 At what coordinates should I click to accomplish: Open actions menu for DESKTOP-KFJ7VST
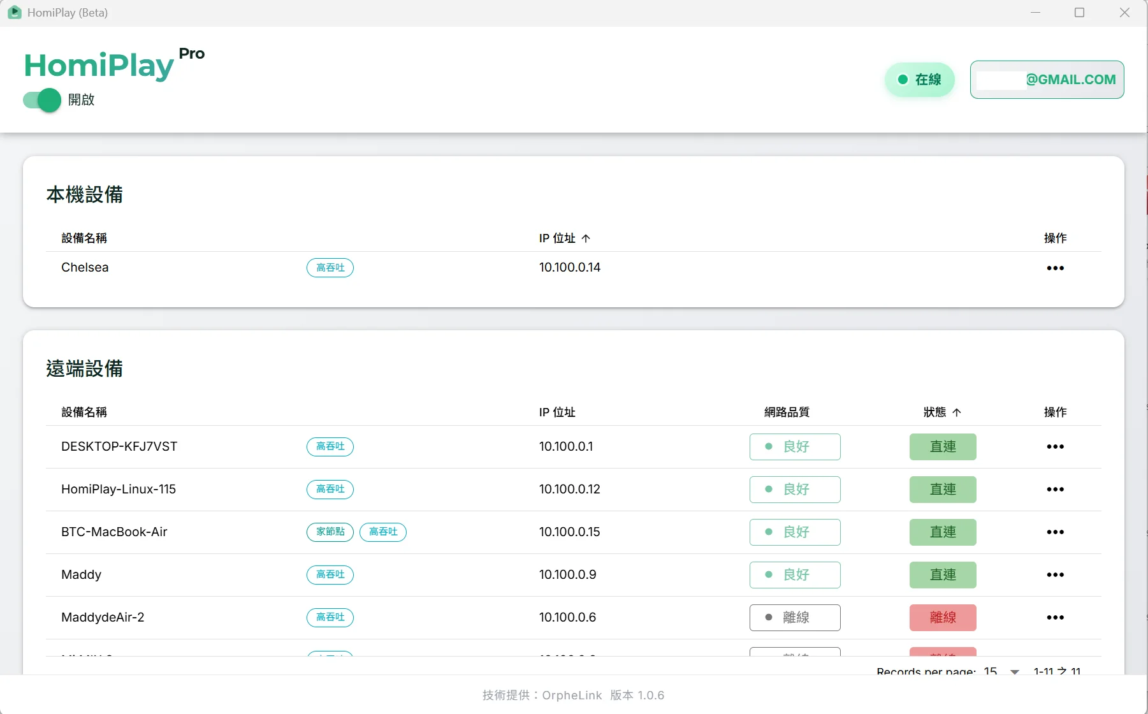[x=1055, y=447]
